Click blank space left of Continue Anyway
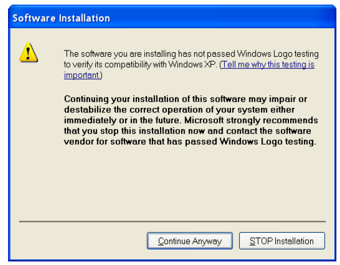Screen dimensions: 340x265 click(83, 241)
